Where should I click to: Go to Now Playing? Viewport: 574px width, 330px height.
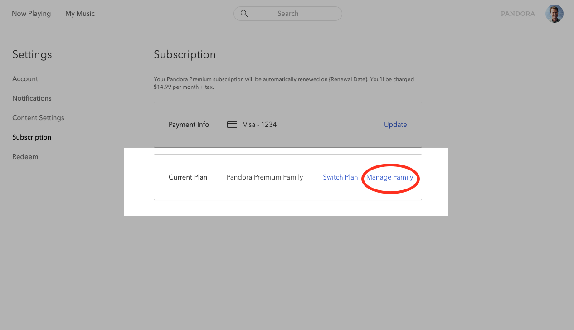[x=31, y=14]
